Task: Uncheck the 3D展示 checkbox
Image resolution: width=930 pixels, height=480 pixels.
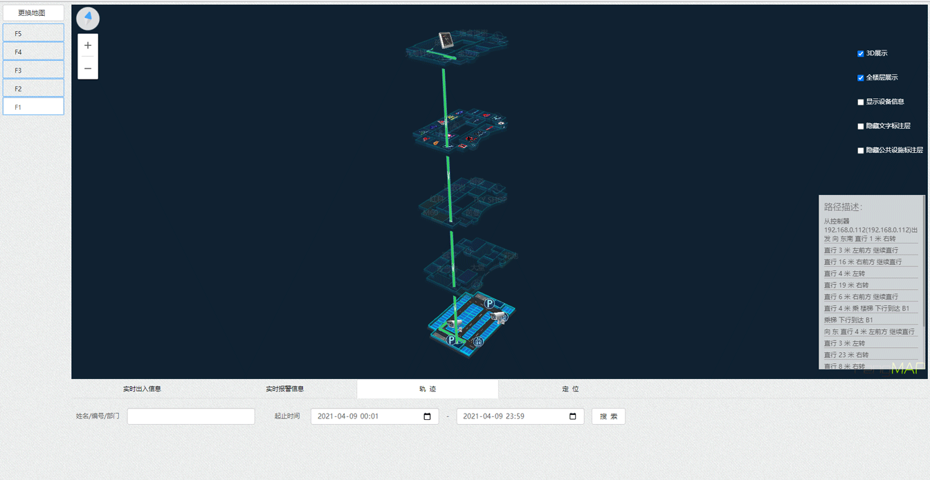Action: point(860,53)
